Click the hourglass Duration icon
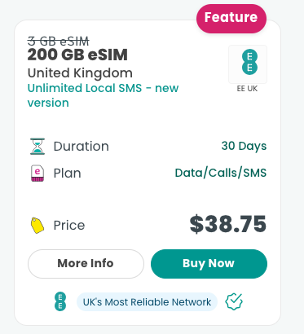The width and height of the screenshot is (304, 334). pos(37,147)
